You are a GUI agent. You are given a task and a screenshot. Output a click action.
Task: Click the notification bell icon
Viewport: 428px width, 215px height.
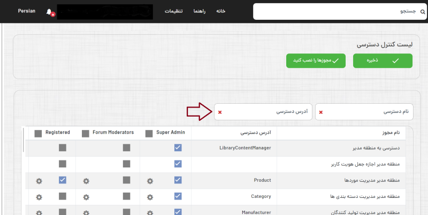click(x=50, y=12)
